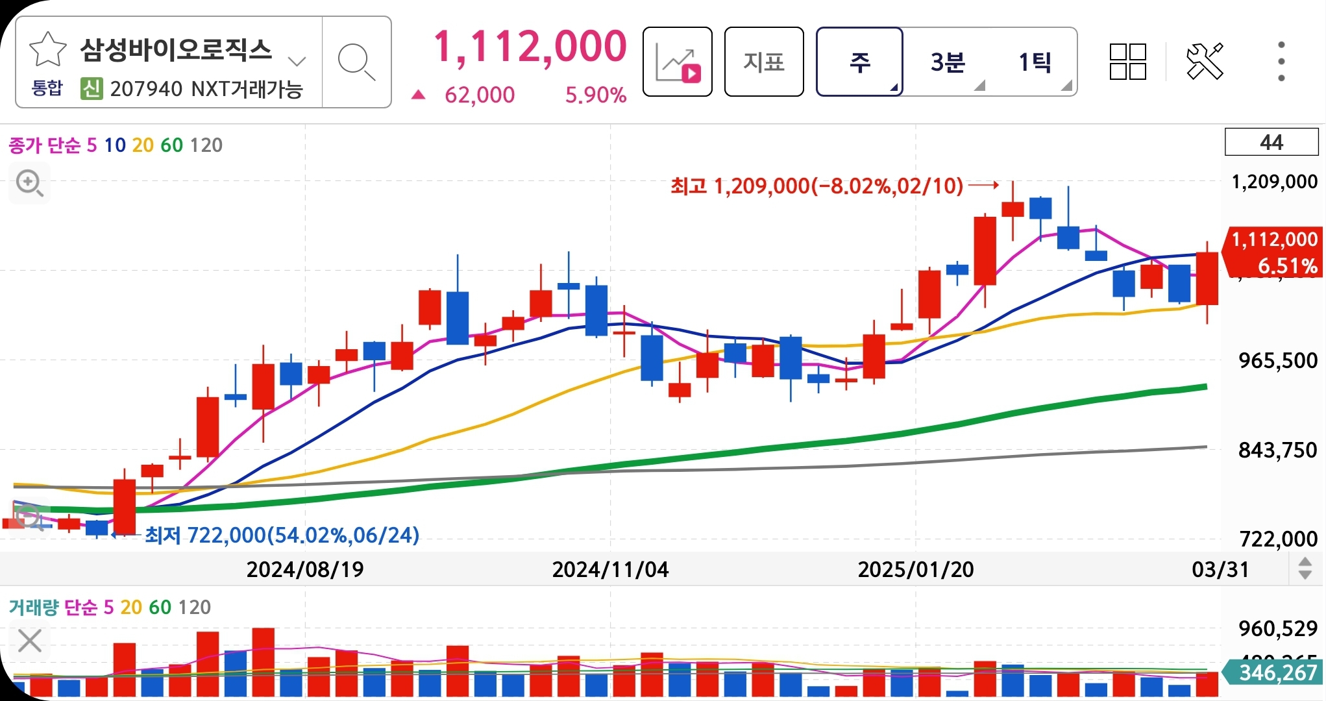Click the 5.90% change rate text
The width and height of the screenshot is (1326, 701).
[596, 95]
